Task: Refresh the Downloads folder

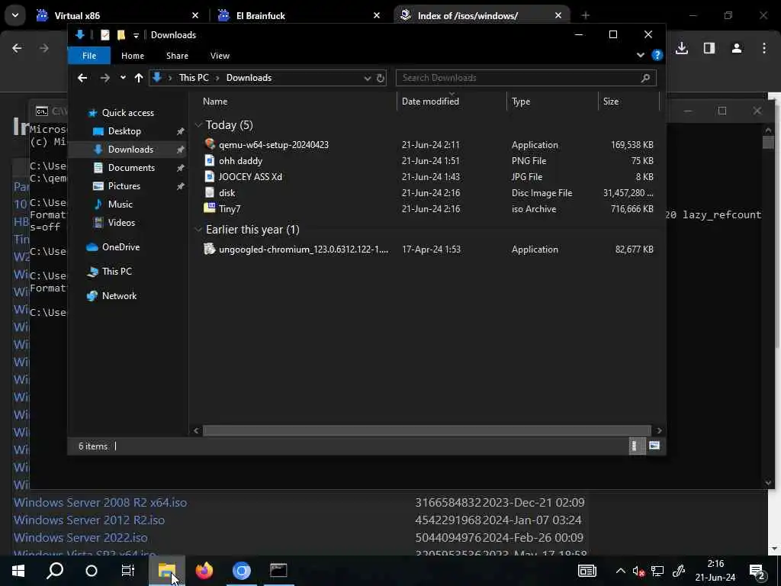Action: coord(381,79)
